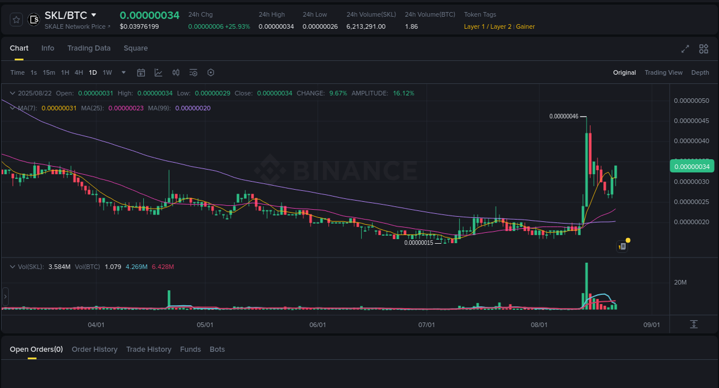
Task: Switch to Trading View chart
Action: [x=663, y=72]
